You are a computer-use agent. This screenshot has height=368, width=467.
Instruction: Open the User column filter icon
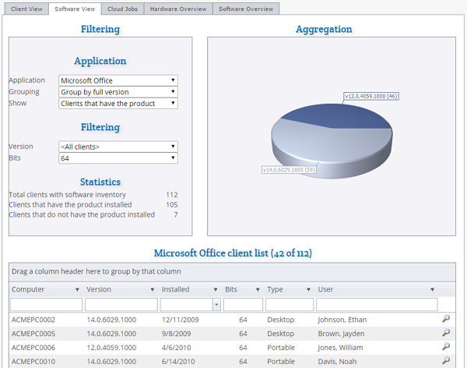[432, 289]
